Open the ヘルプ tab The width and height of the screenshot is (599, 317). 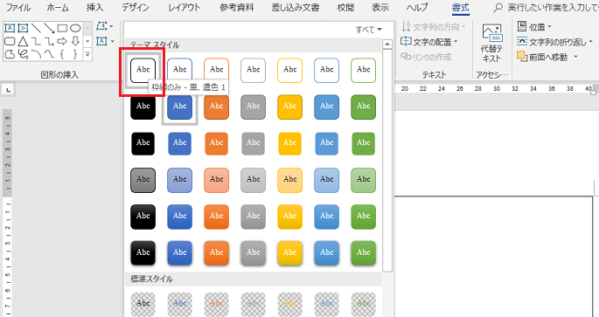417,8
